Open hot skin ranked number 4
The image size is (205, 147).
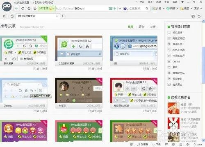pos(178,50)
